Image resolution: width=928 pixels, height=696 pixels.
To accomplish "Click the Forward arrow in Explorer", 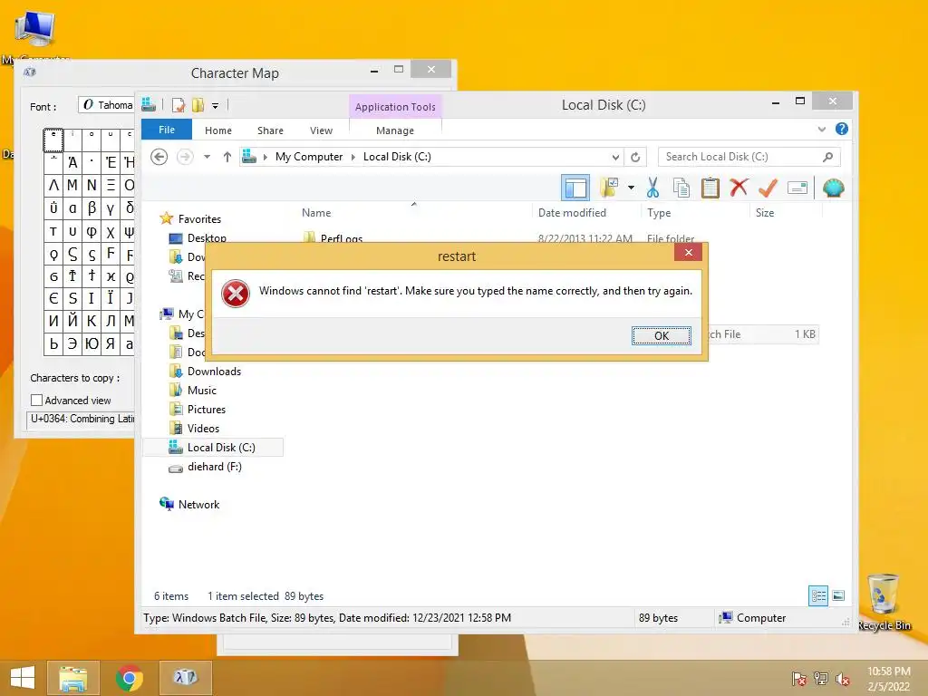I will tap(185, 157).
